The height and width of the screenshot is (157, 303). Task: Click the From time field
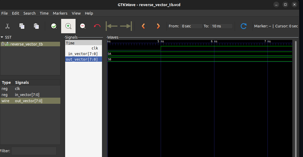tap(191, 26)
